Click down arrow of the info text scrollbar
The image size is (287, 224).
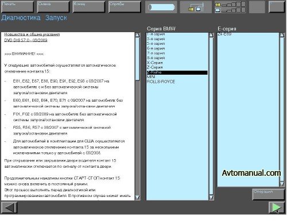pos(137,198)
